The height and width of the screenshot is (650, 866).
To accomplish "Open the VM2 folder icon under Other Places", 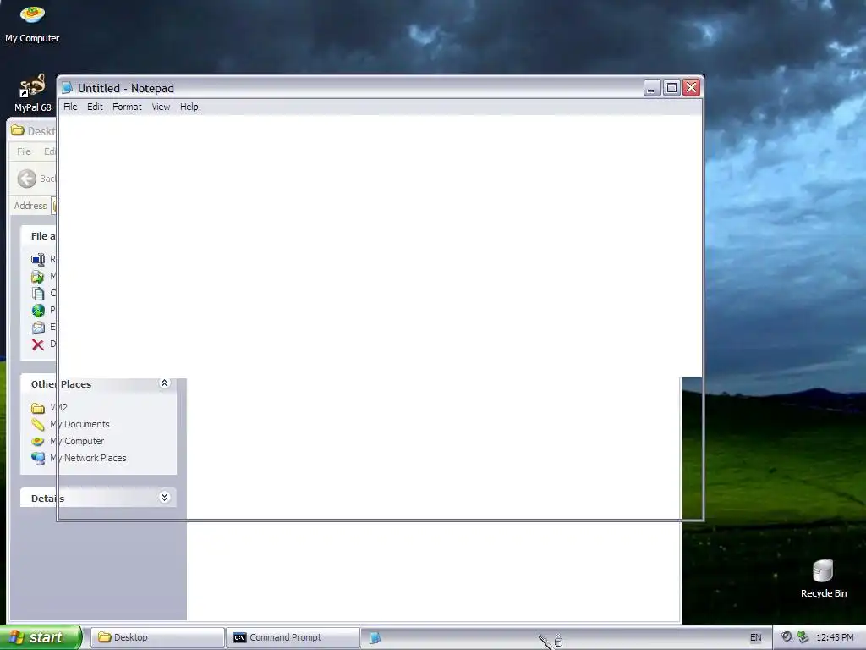I will (x=37, y=408).
